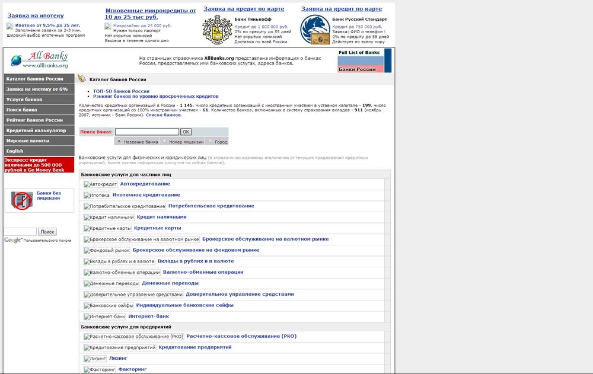Open Мгновенные микрокредиты ad headline
The width and height of the screenshot is (593, 374).
150,14
